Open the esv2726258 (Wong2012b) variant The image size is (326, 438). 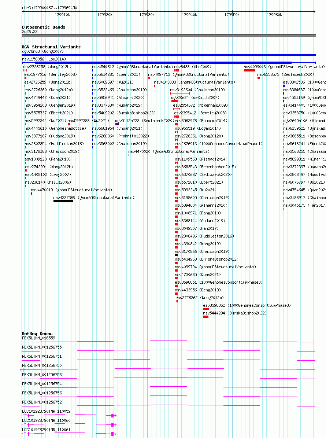(47, 67)
